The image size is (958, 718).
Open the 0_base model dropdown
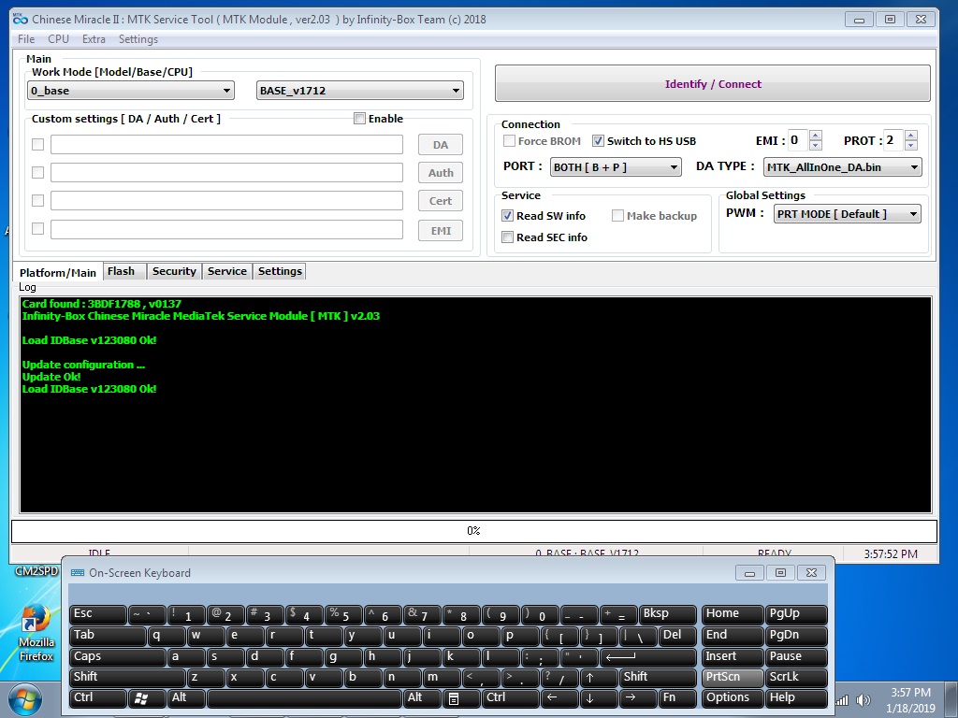(131, 91)
